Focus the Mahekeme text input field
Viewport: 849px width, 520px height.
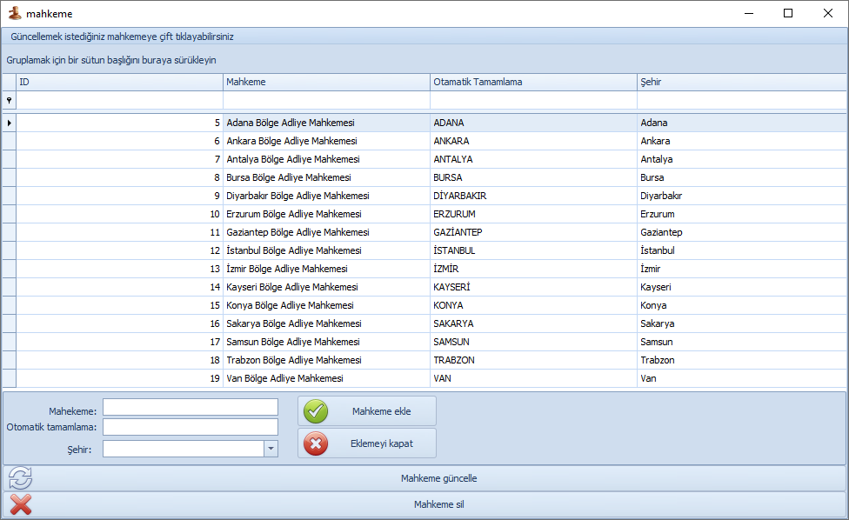click(191, 408)
